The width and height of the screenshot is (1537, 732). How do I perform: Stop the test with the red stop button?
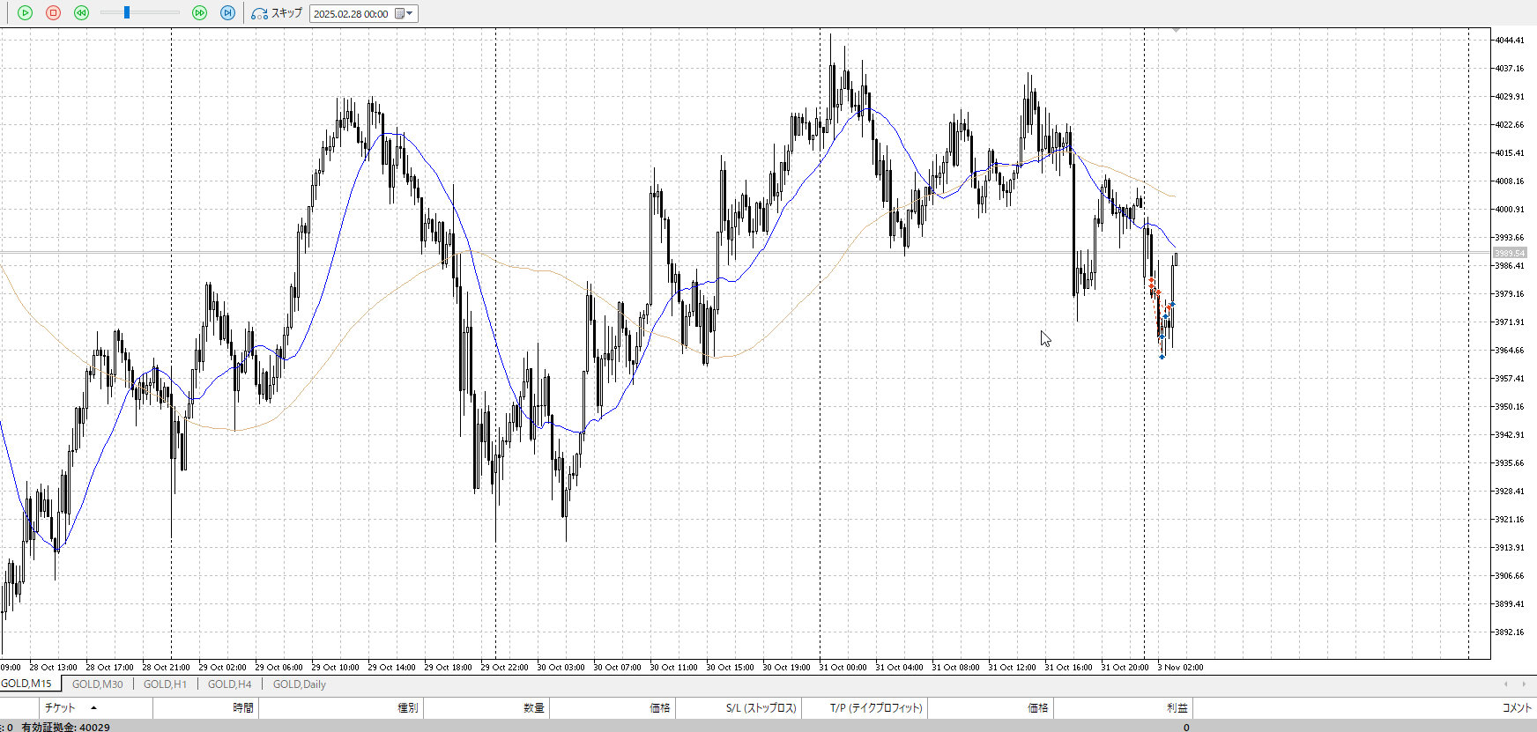coord(53,13)
